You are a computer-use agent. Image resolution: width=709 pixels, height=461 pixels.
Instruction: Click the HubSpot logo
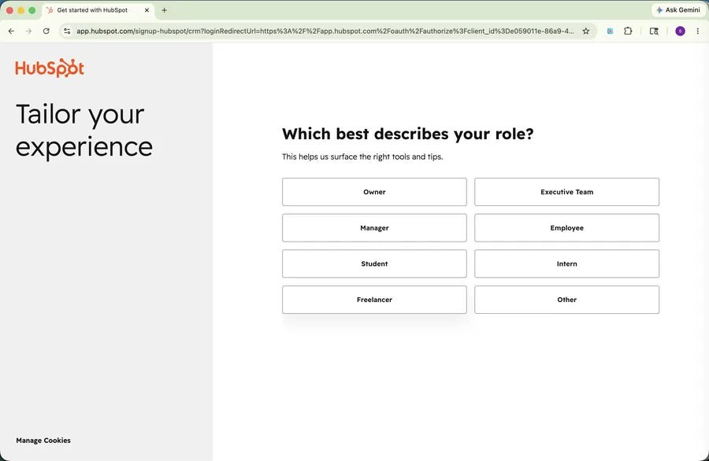click(x=50, y=68)
